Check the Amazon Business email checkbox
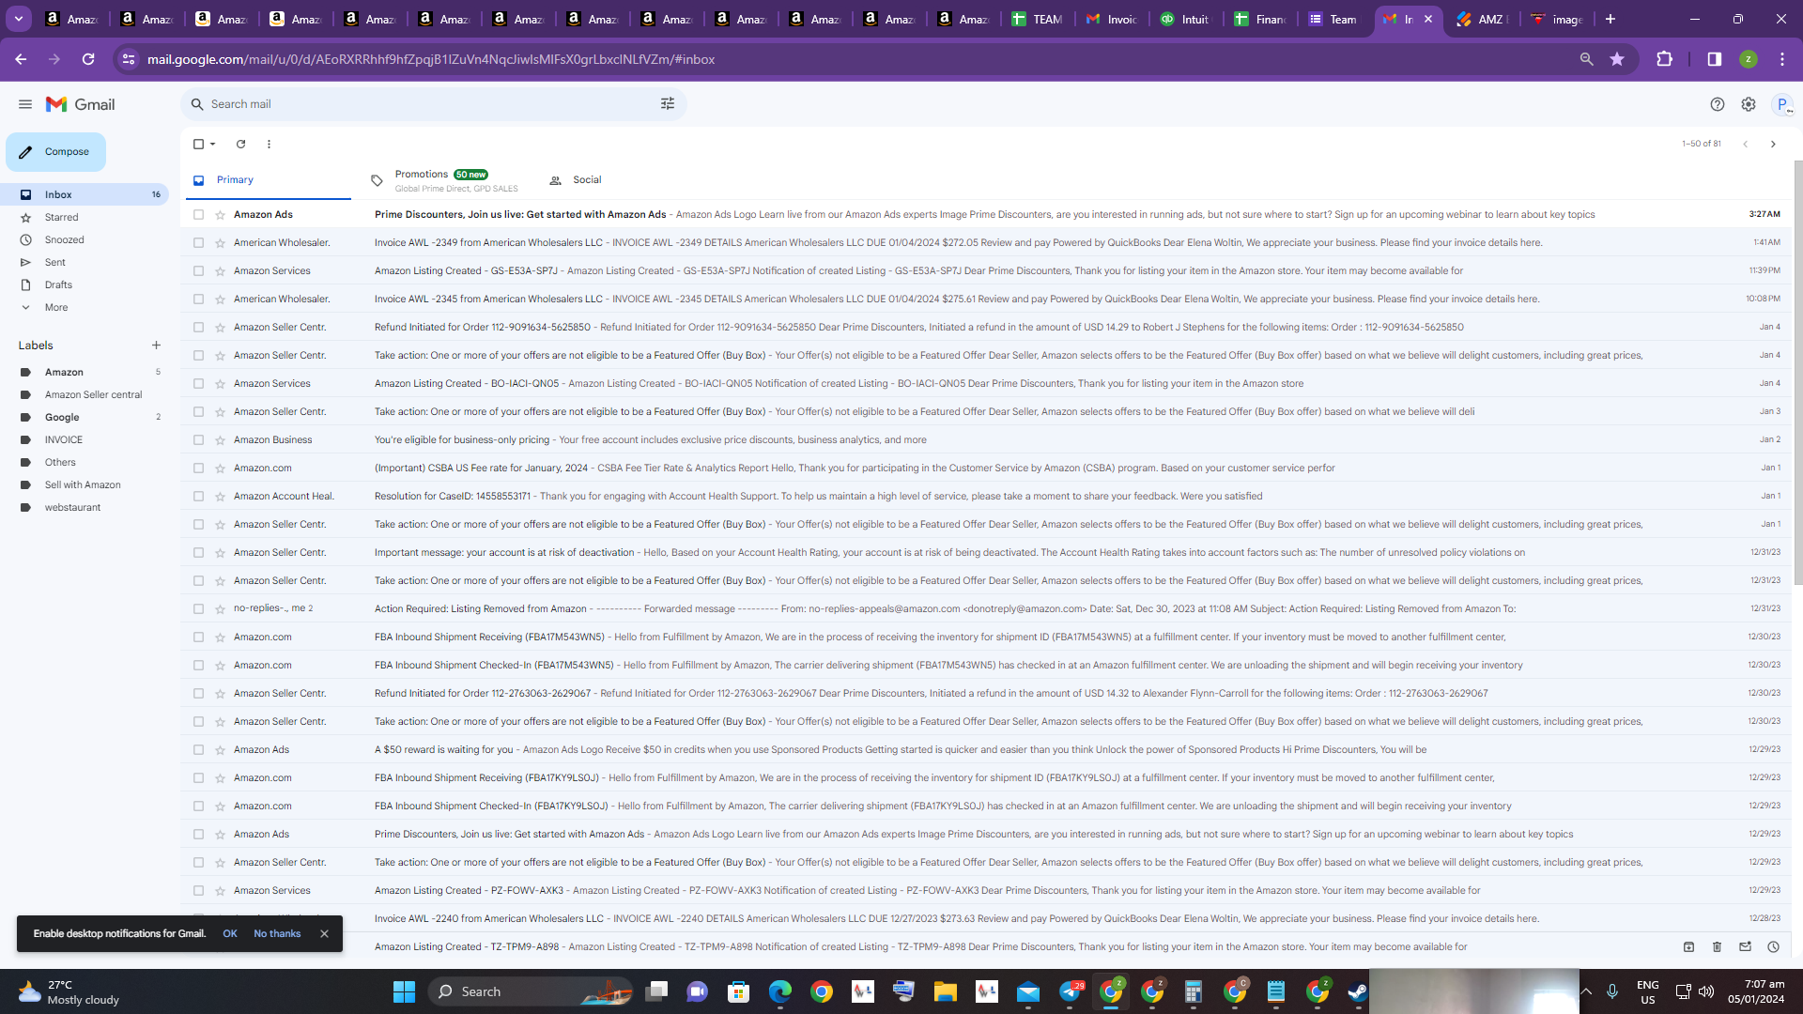 click(198, 439)
